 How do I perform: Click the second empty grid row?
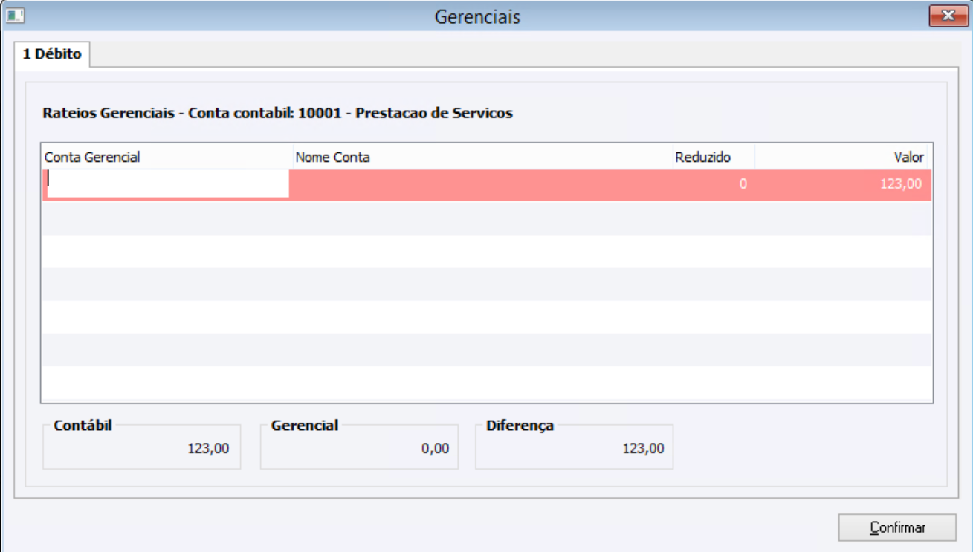click(x=487, y=252)
